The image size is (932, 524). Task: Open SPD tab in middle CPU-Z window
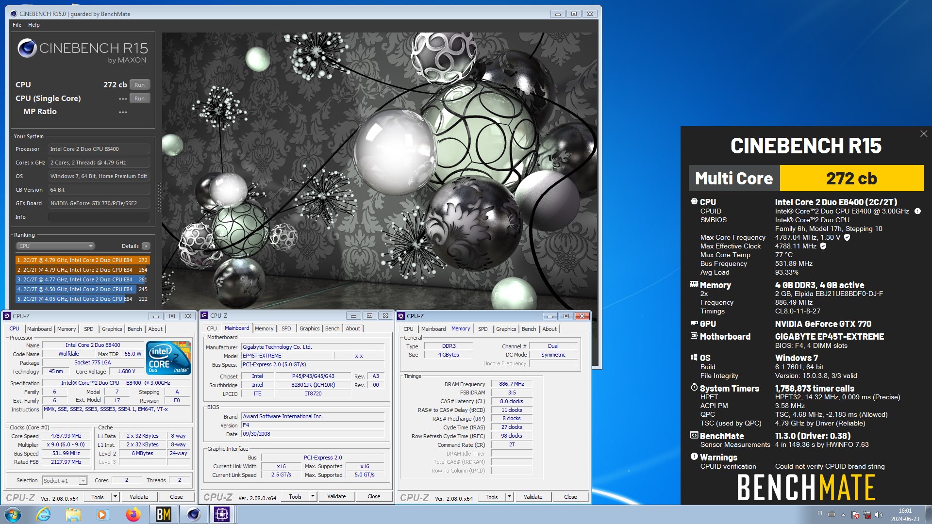pyautogui.click(x=286, y=328)
